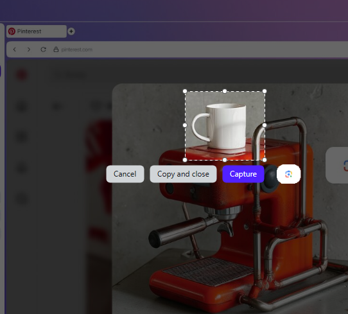Go back with the left arrow

(15, 49)
